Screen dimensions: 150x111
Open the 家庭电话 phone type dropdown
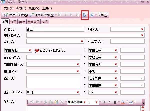[x=116, y=57]
